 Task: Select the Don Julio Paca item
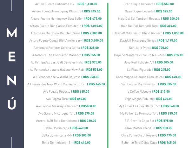click(149, 48)
